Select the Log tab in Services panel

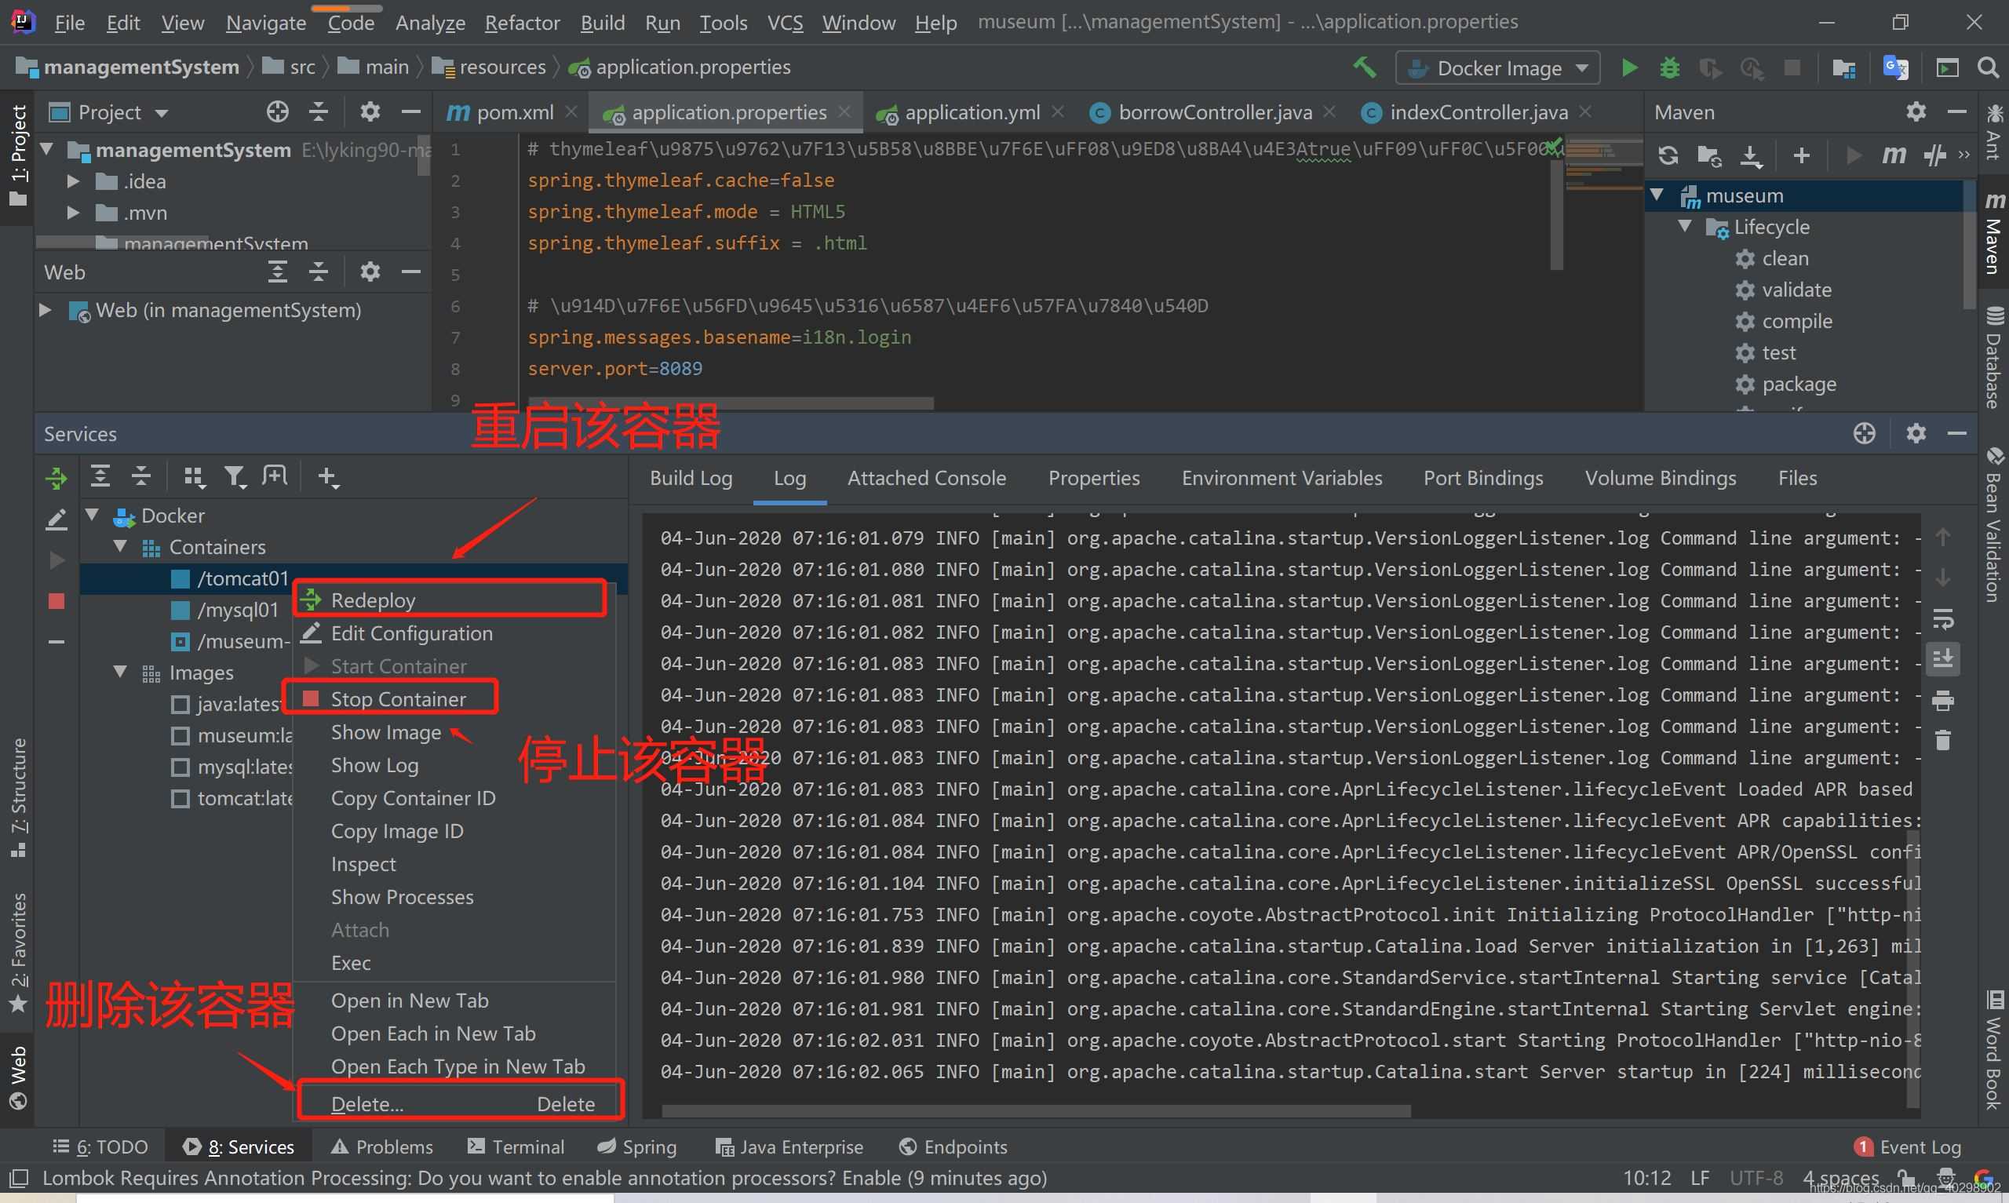(x=789, y=477)
